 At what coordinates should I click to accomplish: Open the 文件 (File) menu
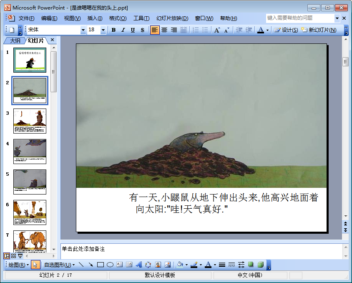[27, 18]
